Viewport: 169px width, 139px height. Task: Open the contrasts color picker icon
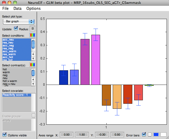point(32,65)
